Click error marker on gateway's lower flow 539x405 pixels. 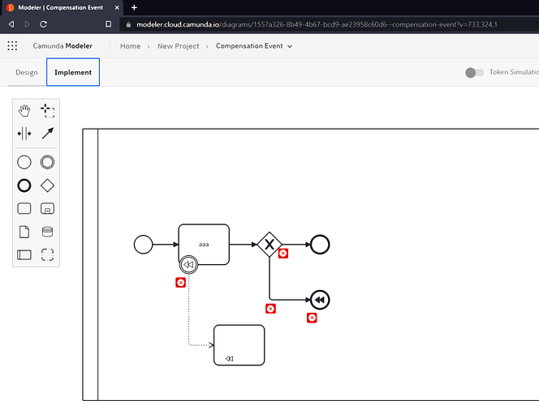pyautogui.click(x=271, y=309)
